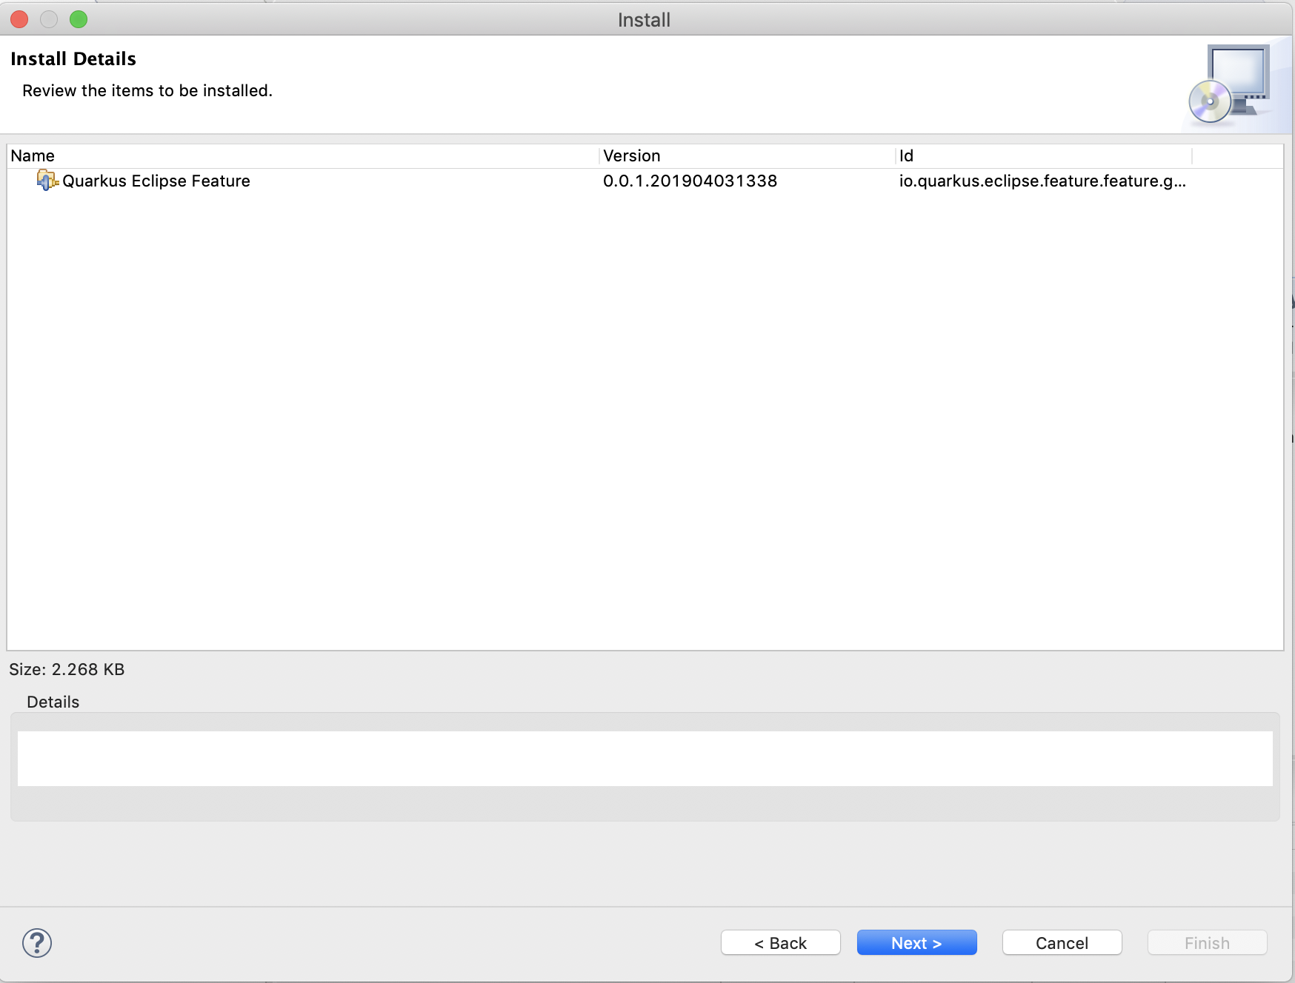The width and height of the screenshot is (1295, 983).
Task: Click the Quarkus Eclipse Feature icon
Action: (x=47, y=180)
